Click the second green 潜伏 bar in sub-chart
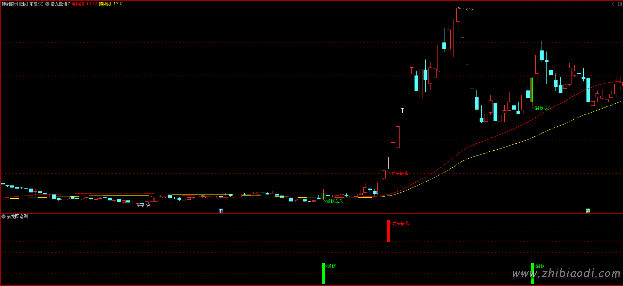The width and height of the screenshot is (623, 286). pyautogui.click(x=532, y=273)
